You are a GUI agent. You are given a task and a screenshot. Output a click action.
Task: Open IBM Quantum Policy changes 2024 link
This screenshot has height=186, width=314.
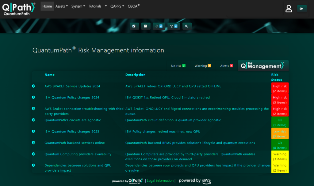(72, 98)
